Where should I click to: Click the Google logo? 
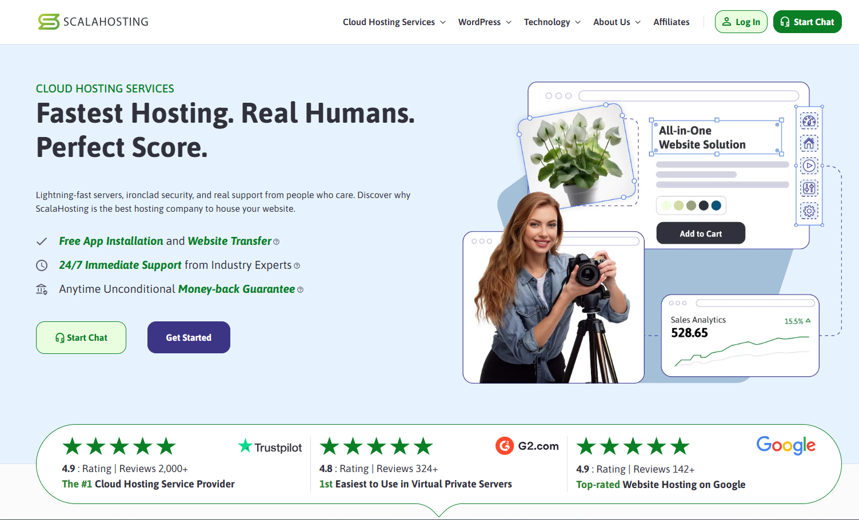786,445
